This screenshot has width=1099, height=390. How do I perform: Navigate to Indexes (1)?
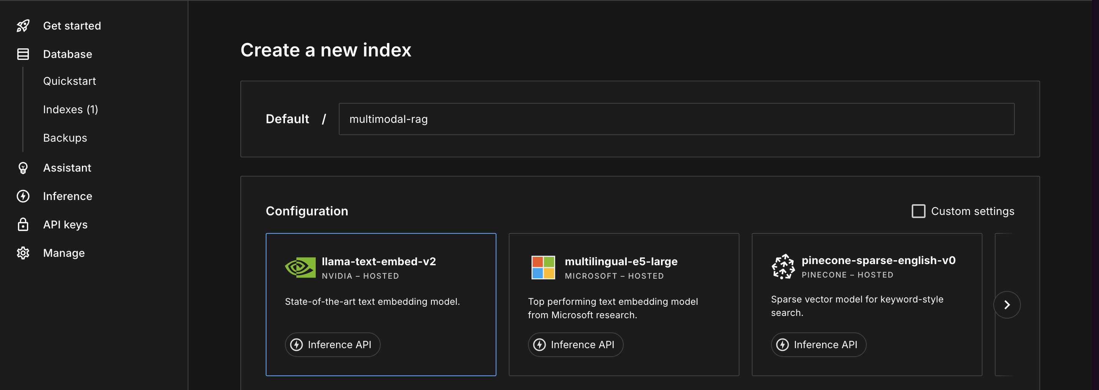tap(70, 109)
